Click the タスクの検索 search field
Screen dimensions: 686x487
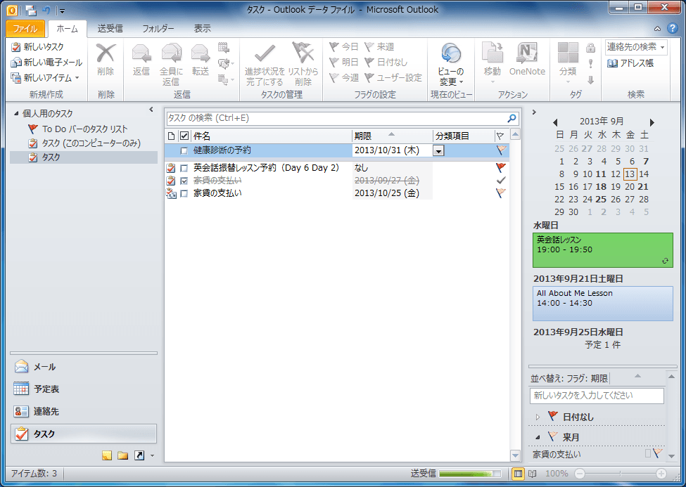(336, 118)
